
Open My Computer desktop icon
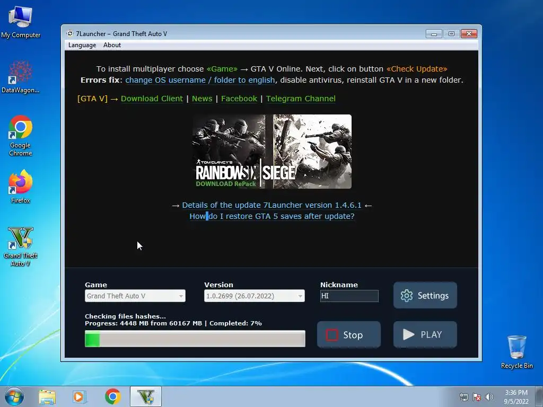(x=21, y=22)
